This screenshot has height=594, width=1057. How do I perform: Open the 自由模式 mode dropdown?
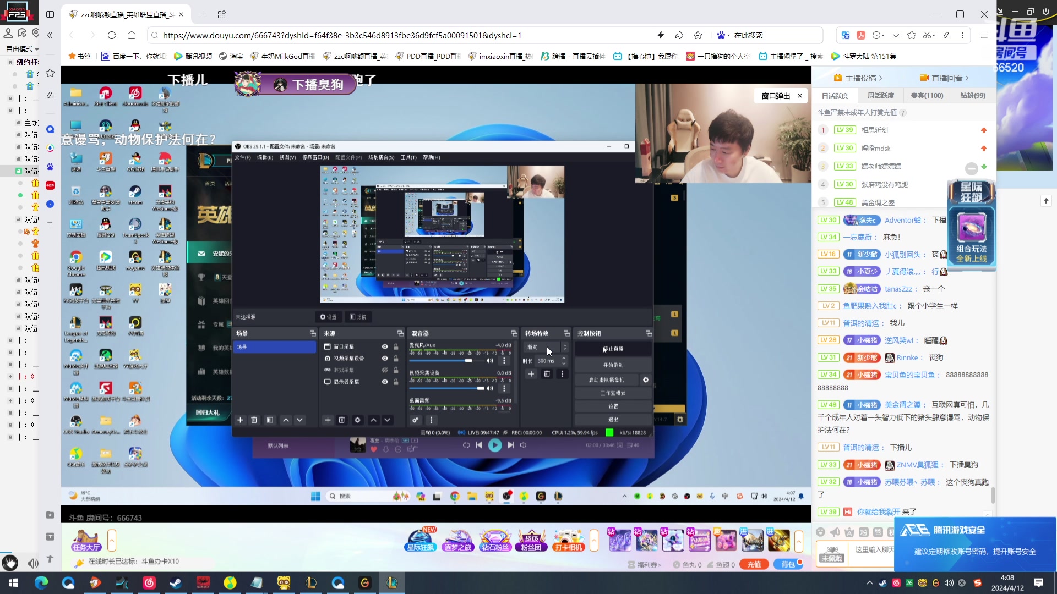point(22,49)
